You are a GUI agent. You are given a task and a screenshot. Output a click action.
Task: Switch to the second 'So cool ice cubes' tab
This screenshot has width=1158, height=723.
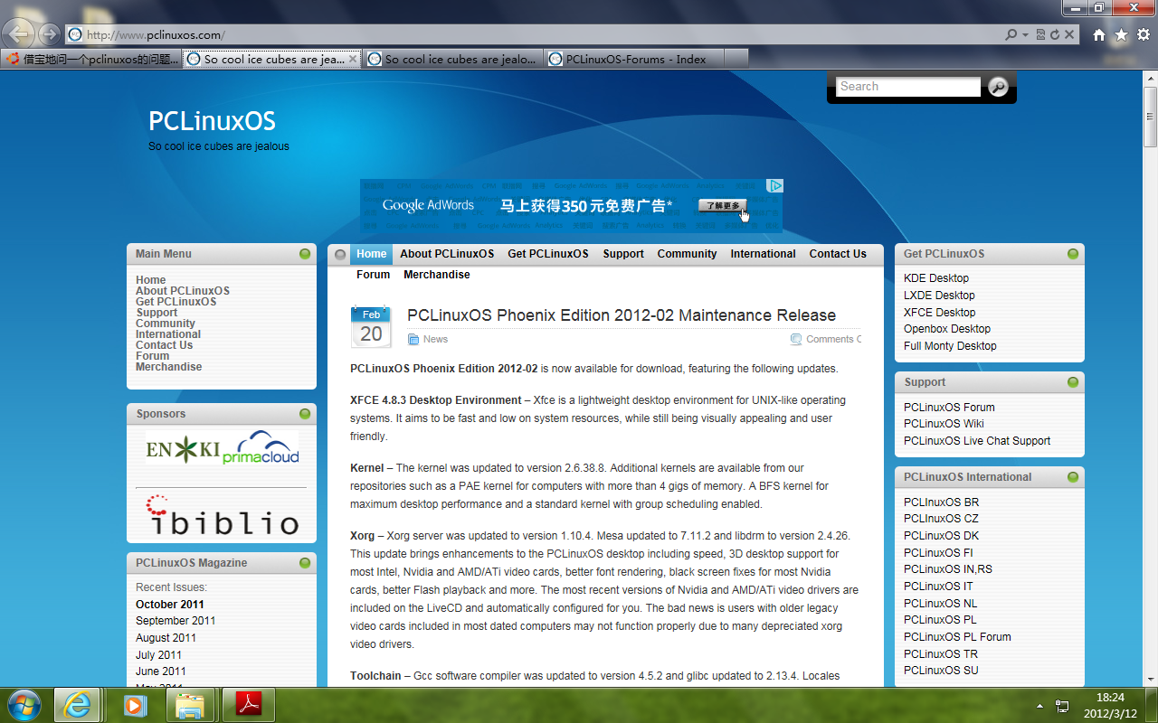click(x=453, y=59)
